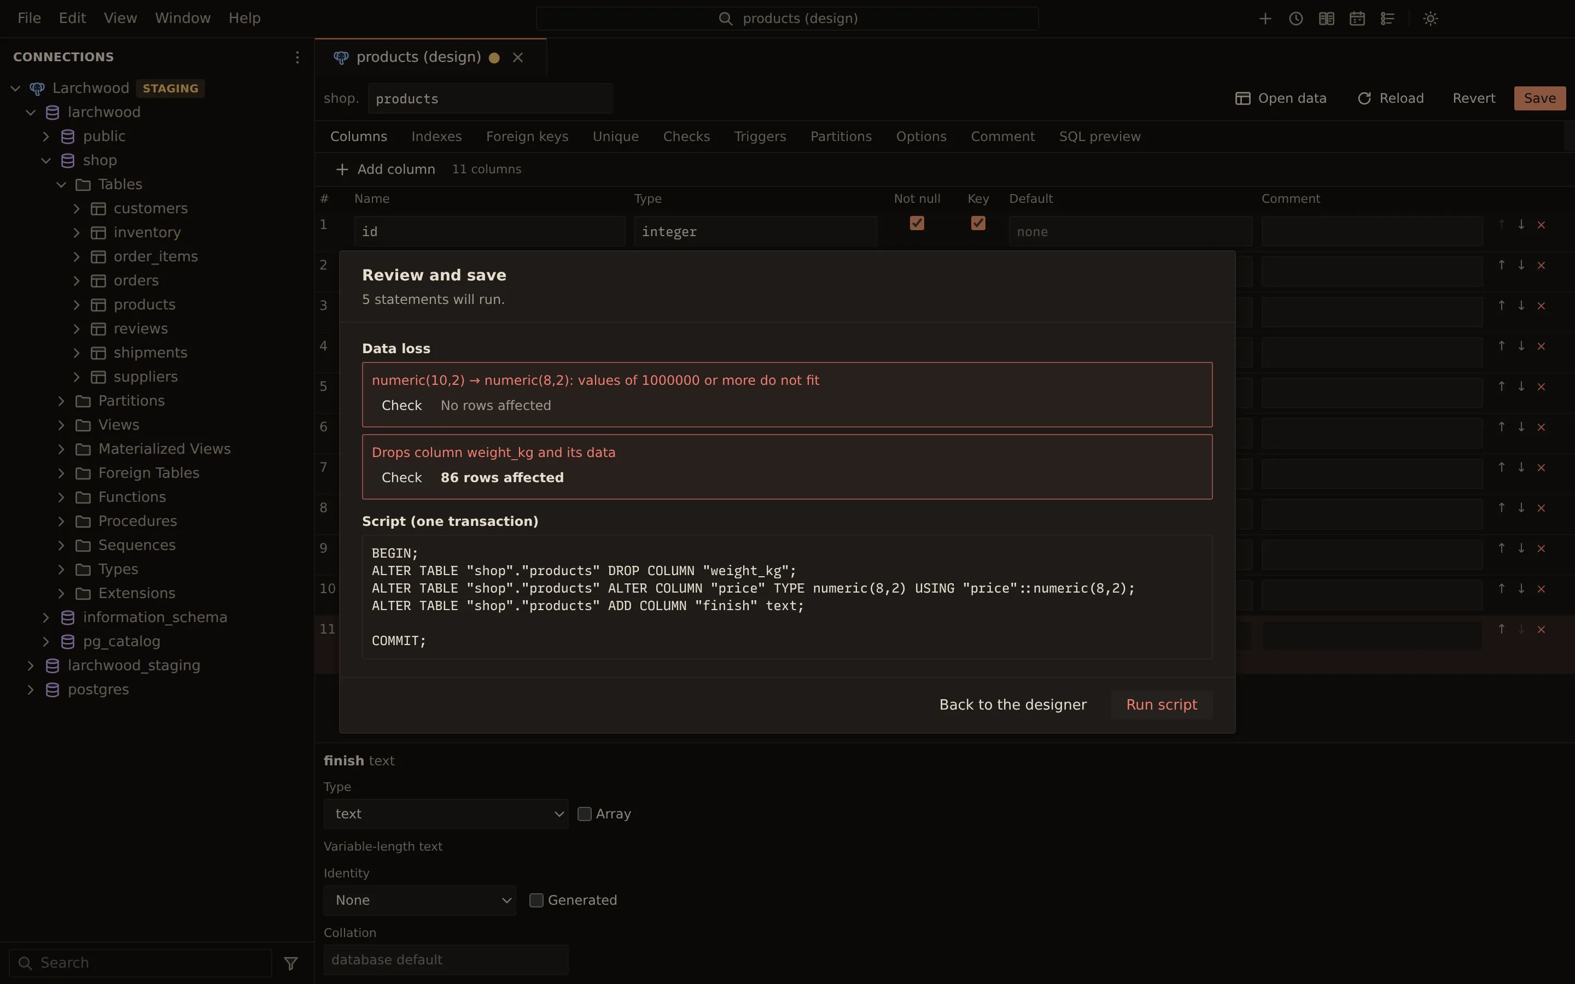This screenshot has height=984, width=1575.
Task: Open the Connections panel three-dot menu
Action: coord(297,57)
